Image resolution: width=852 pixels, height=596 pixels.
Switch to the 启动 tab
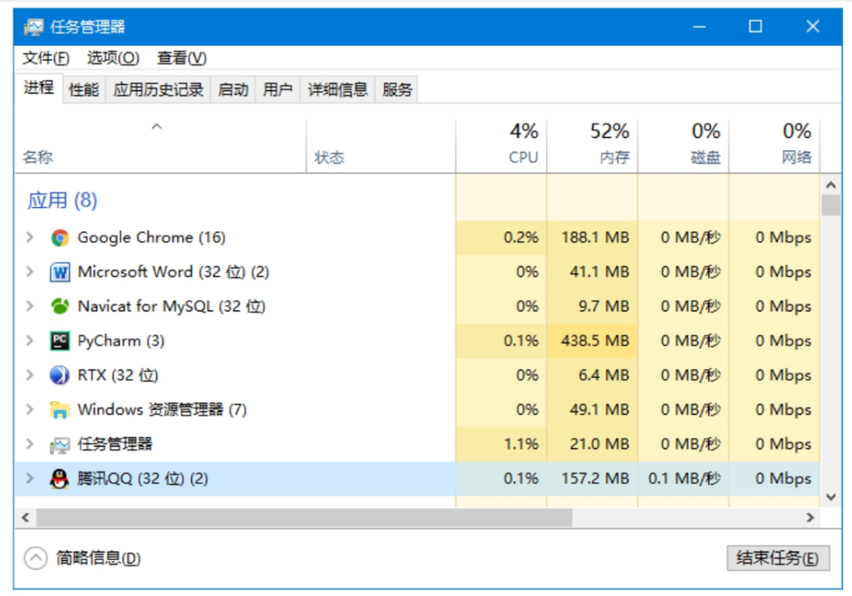click(x=233, y=89)
